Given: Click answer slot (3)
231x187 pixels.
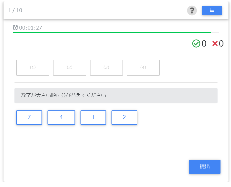Looking at the screenshot, I should click(x=106, y=68).
